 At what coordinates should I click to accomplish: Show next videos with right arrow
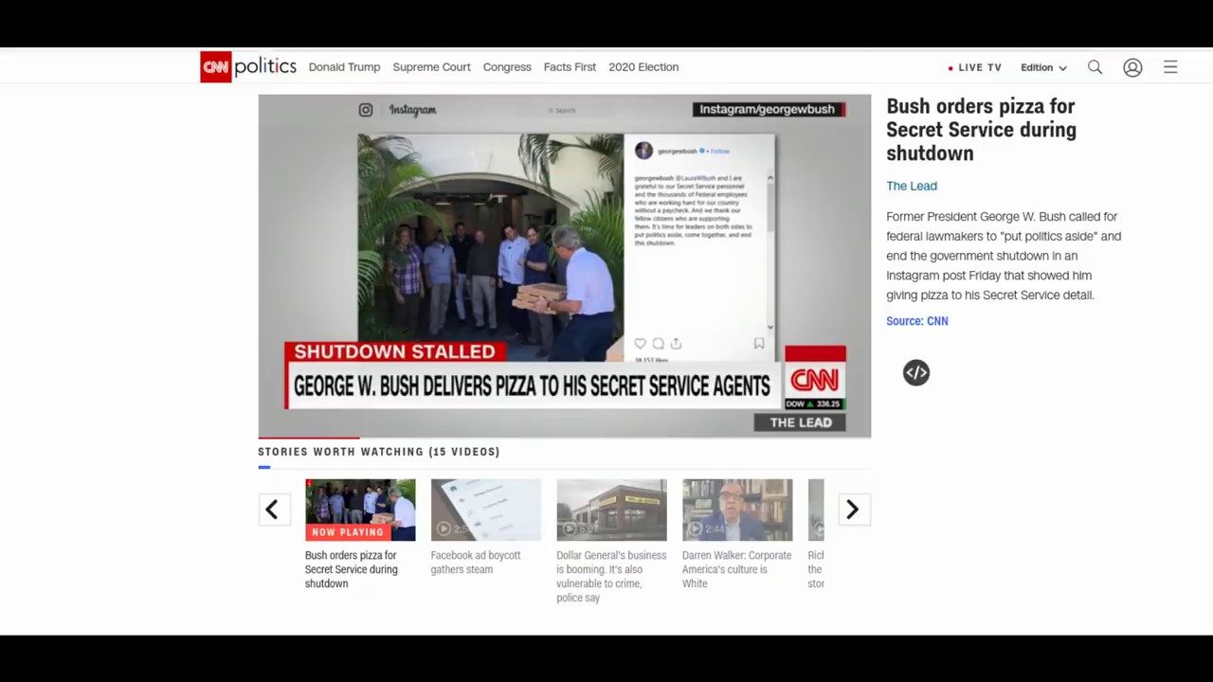pyautogui.click(x=853, y=510)
